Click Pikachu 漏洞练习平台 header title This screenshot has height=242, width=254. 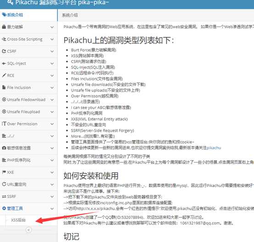pyautogui.click(x=62, y=2)
